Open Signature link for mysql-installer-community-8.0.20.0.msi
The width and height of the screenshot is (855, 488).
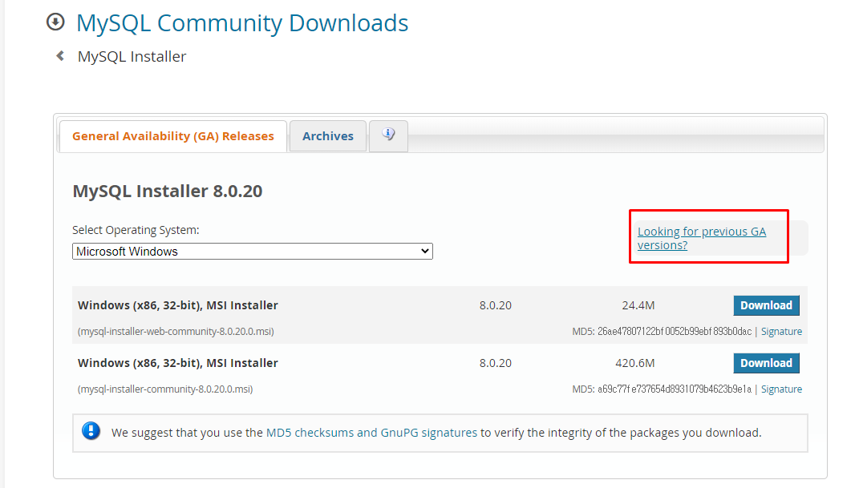(x=781, y=389)
